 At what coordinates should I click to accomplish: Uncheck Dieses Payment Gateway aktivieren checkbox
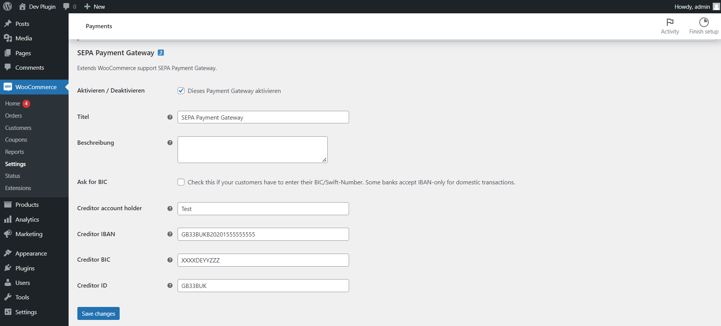(x=181, y=91)
